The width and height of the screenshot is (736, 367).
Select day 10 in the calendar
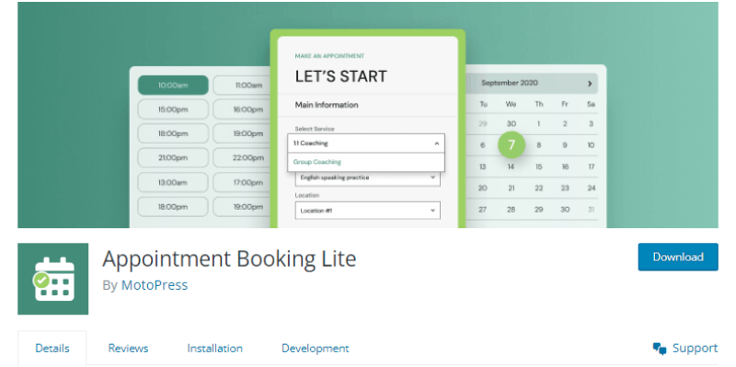coord(591,145)
